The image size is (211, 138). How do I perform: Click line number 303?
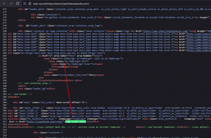click(x=5, y=94)
